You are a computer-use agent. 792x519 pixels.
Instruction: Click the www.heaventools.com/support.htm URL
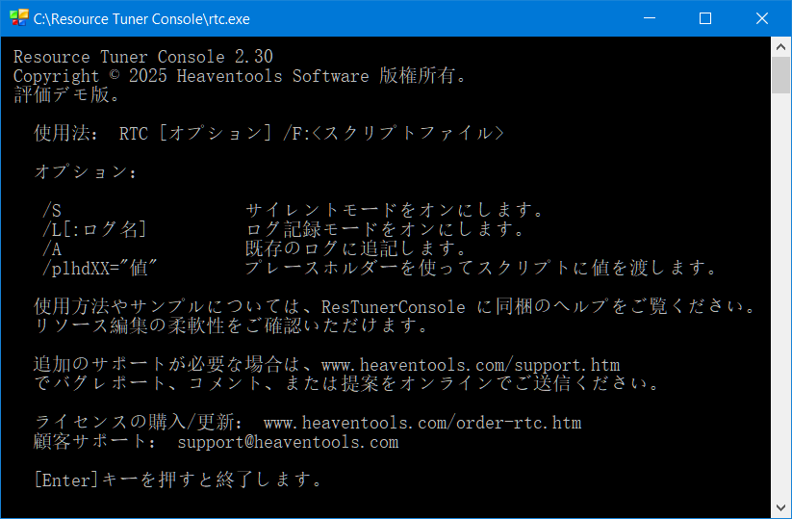(470, 365)
